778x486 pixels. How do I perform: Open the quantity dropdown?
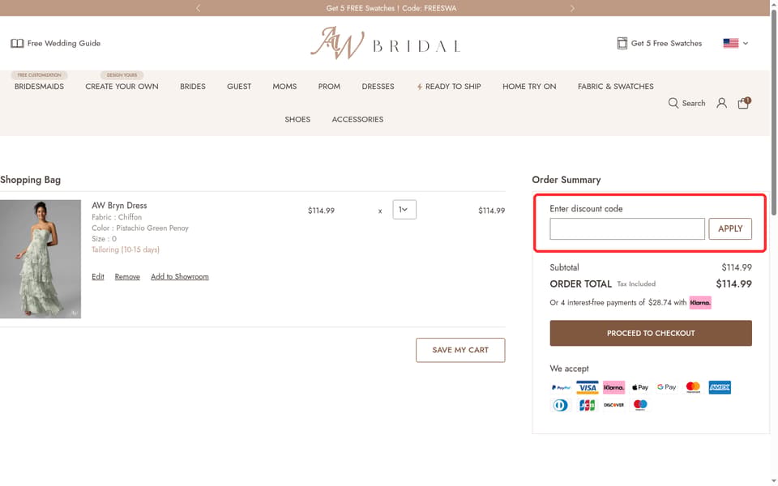(x=404, y=210)
